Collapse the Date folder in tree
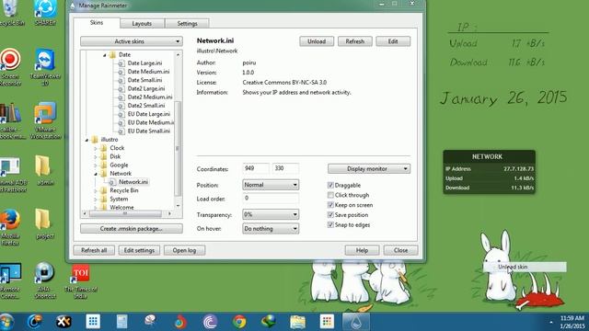The width and height of the screenshot is (589, 331). click(x=104, y=55)
